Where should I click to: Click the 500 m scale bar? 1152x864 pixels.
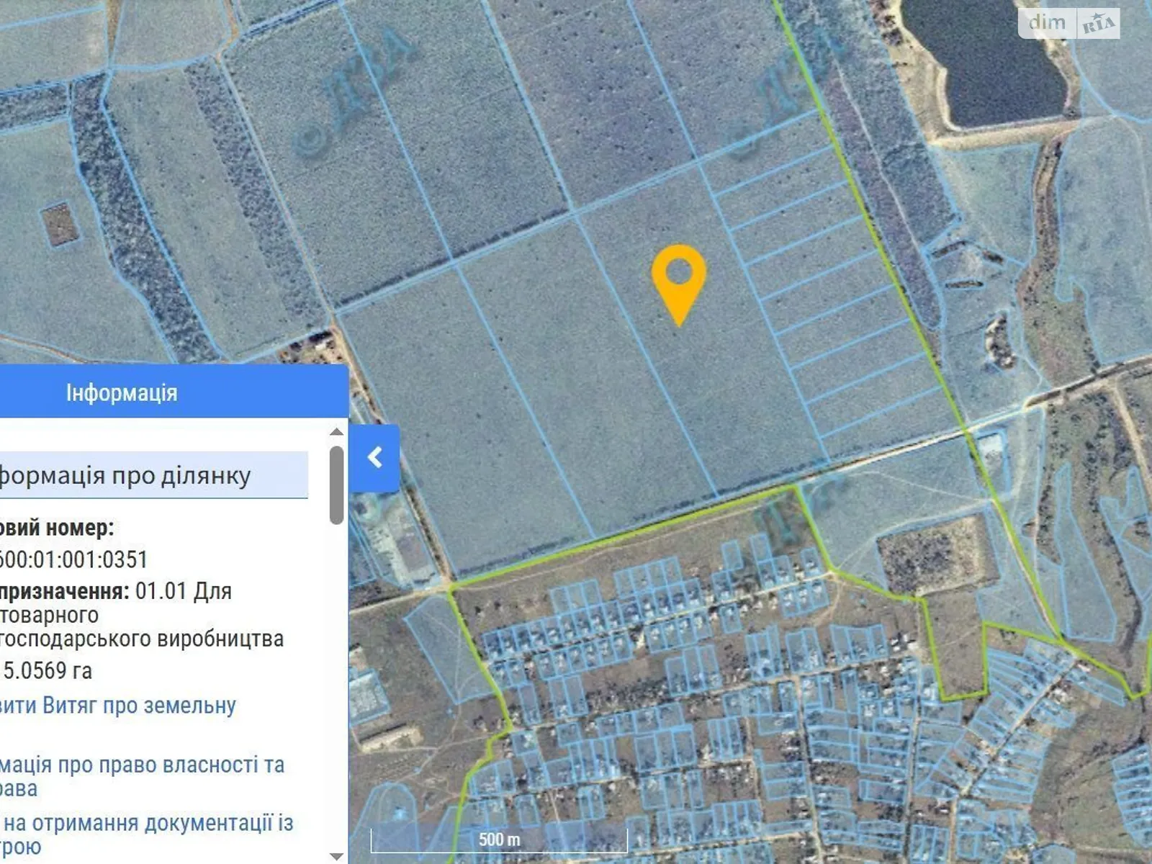click(499, 840)
